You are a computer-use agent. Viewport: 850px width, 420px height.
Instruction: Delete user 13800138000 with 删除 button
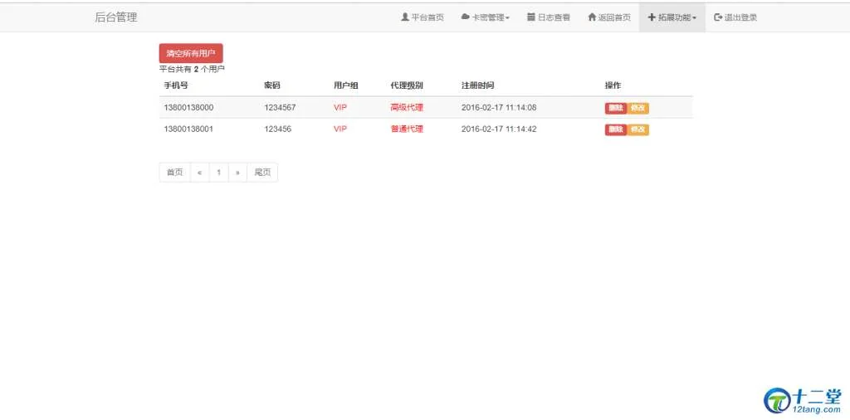(x=616, y=108)
